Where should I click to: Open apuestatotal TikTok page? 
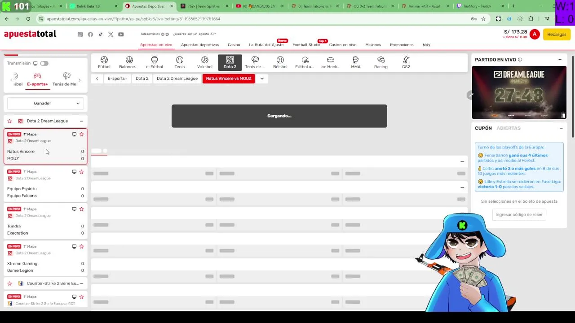point(101,35)
